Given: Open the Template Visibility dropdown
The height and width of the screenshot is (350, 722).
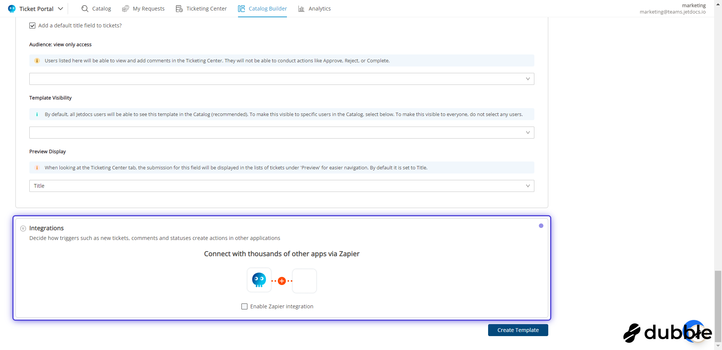Looking at the screenshot, I should [281, 133].
